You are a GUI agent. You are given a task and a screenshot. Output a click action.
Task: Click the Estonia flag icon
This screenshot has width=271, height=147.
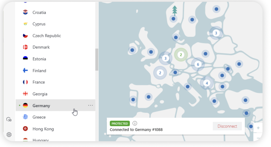click(25, 59)
